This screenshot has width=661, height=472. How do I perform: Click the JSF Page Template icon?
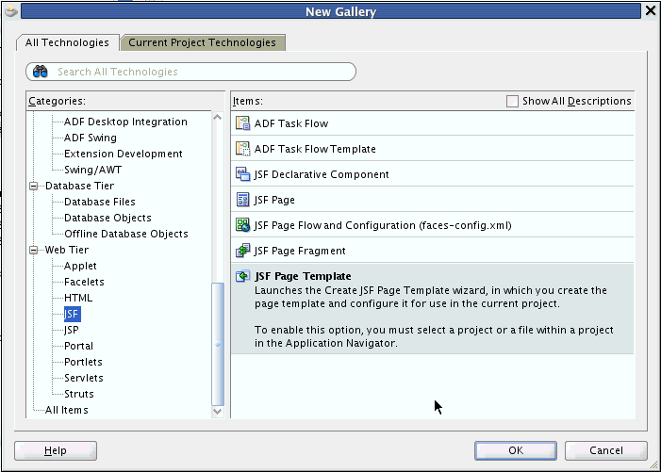pos(243,276)
